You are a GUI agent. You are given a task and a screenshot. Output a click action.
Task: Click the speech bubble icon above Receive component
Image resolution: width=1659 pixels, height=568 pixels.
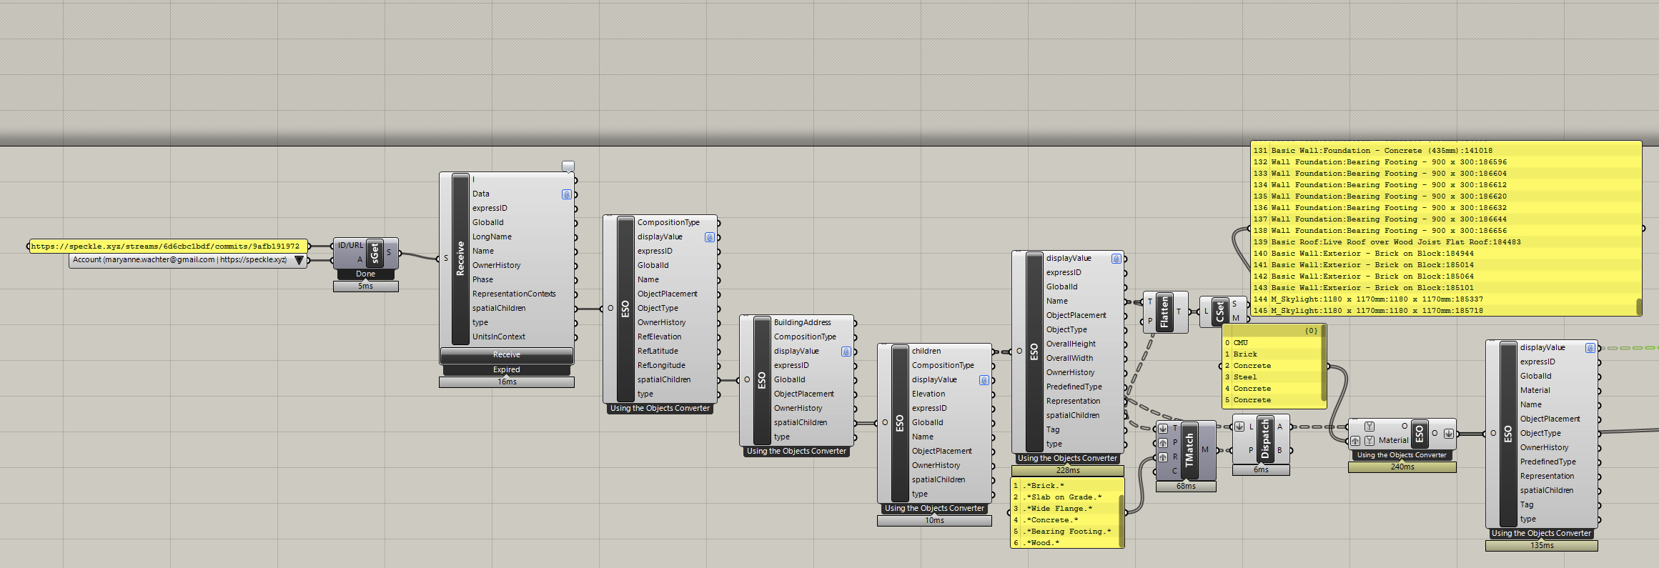point(568,166)
